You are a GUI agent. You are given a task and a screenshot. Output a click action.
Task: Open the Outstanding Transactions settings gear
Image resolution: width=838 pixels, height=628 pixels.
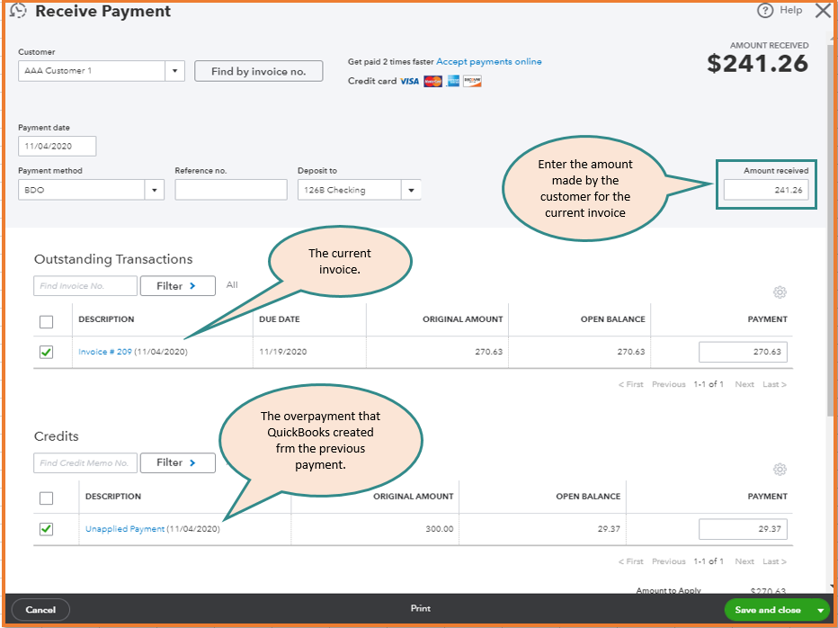click(x=780, y=292)
